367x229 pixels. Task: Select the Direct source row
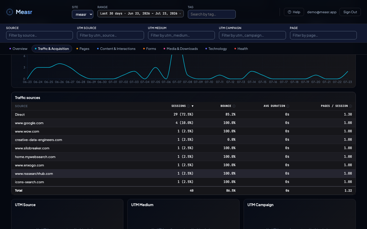pos(183,114)
